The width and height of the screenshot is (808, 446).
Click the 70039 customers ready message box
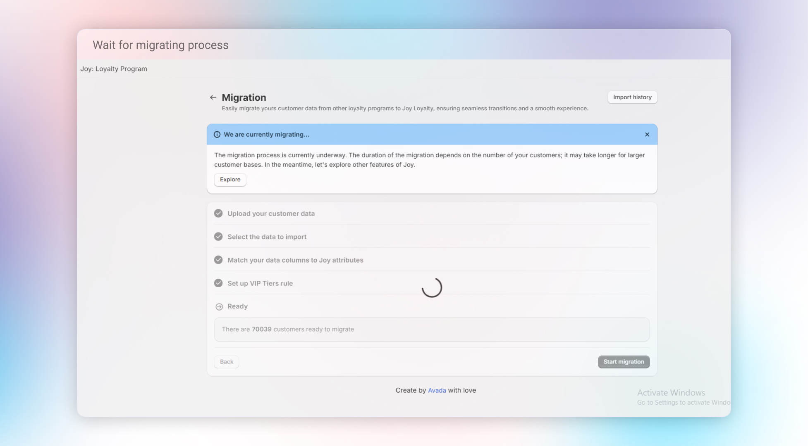(431, 330)
